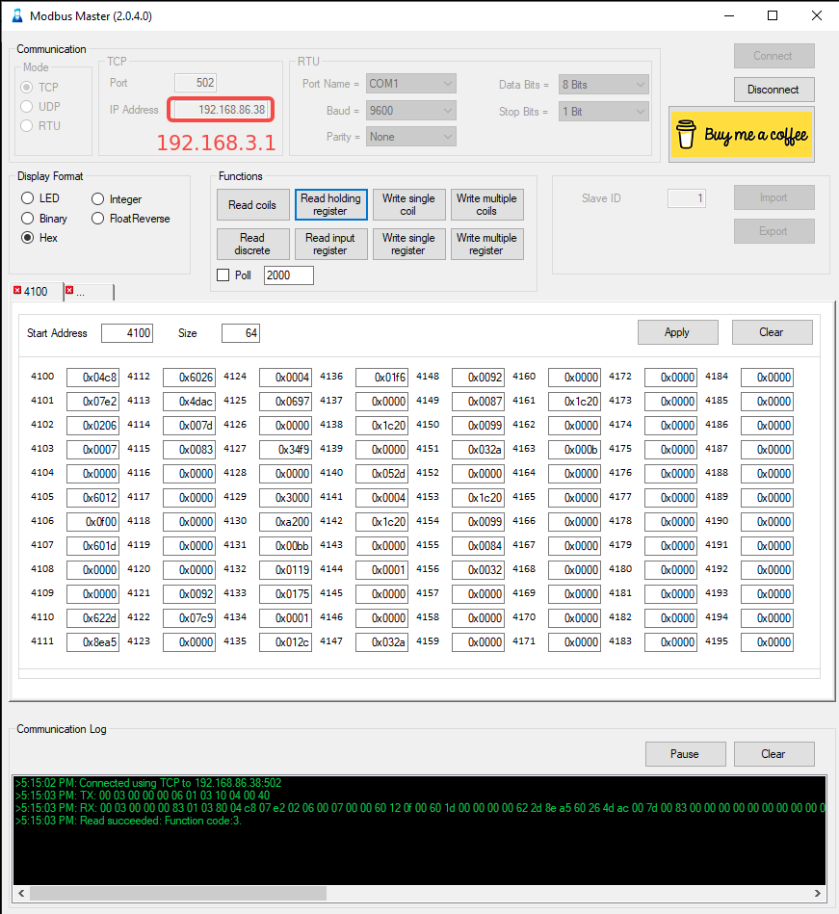
Task: Close the 4100 tab using its red X icon
Action: [x=17, y=291]
